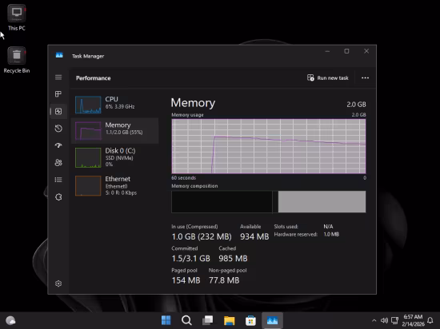This screenshot has height=329, width=440.
Task: Open File Explorer from the taskbar
Action: pyautogui.click(x=229, y=320)
